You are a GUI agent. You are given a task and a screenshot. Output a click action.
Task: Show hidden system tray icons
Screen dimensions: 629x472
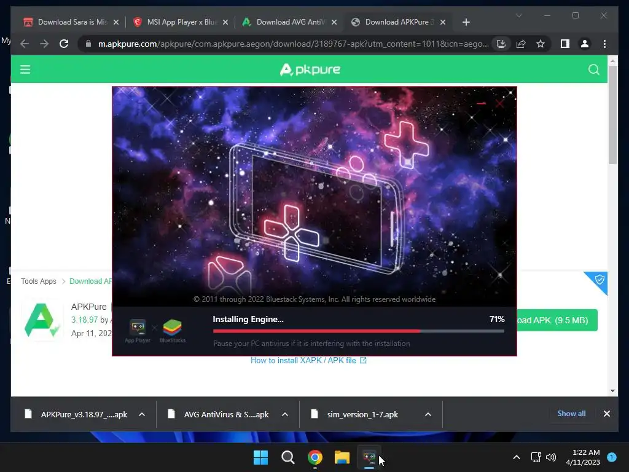click(x=517, y=457)
